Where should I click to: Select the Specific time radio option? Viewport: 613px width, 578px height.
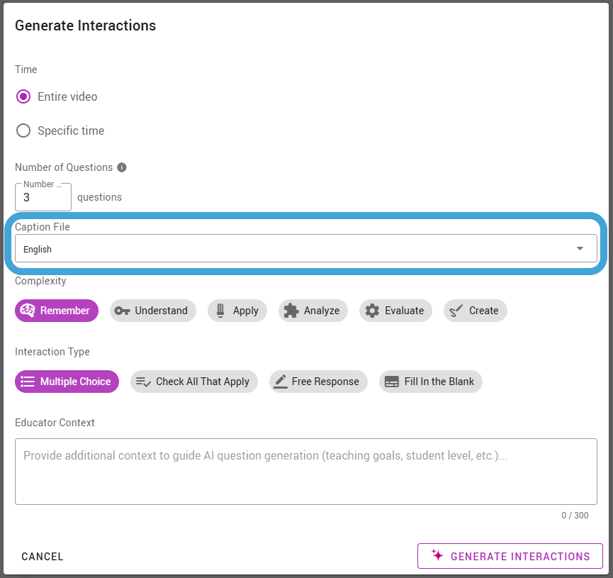(x=23, y=130)
